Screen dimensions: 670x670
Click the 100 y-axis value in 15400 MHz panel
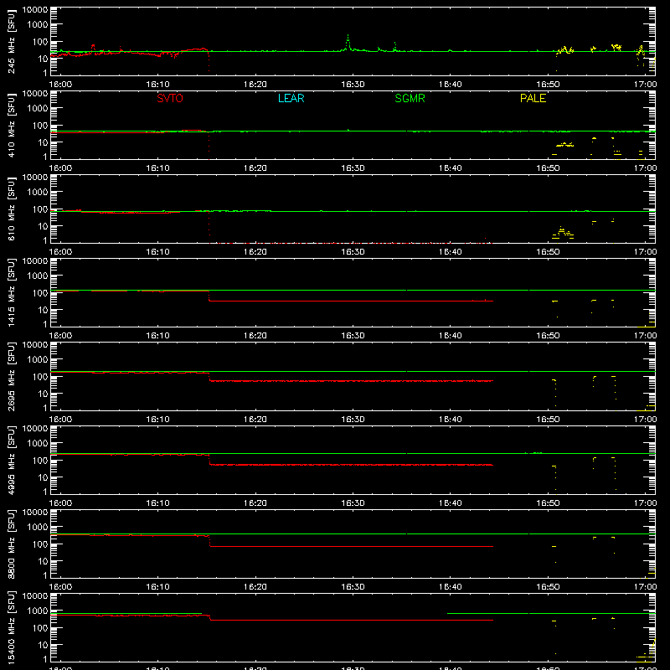click(x=40, y=627)
